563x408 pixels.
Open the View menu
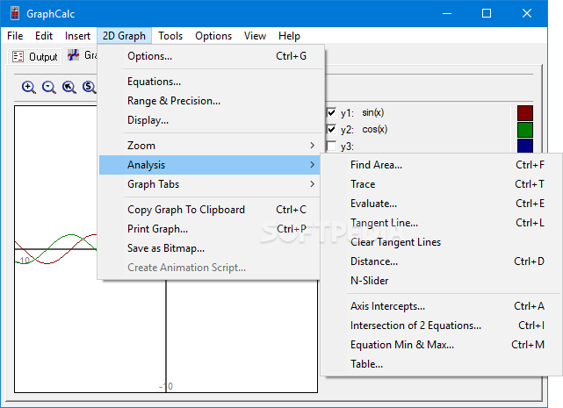(x=255, y=36)
